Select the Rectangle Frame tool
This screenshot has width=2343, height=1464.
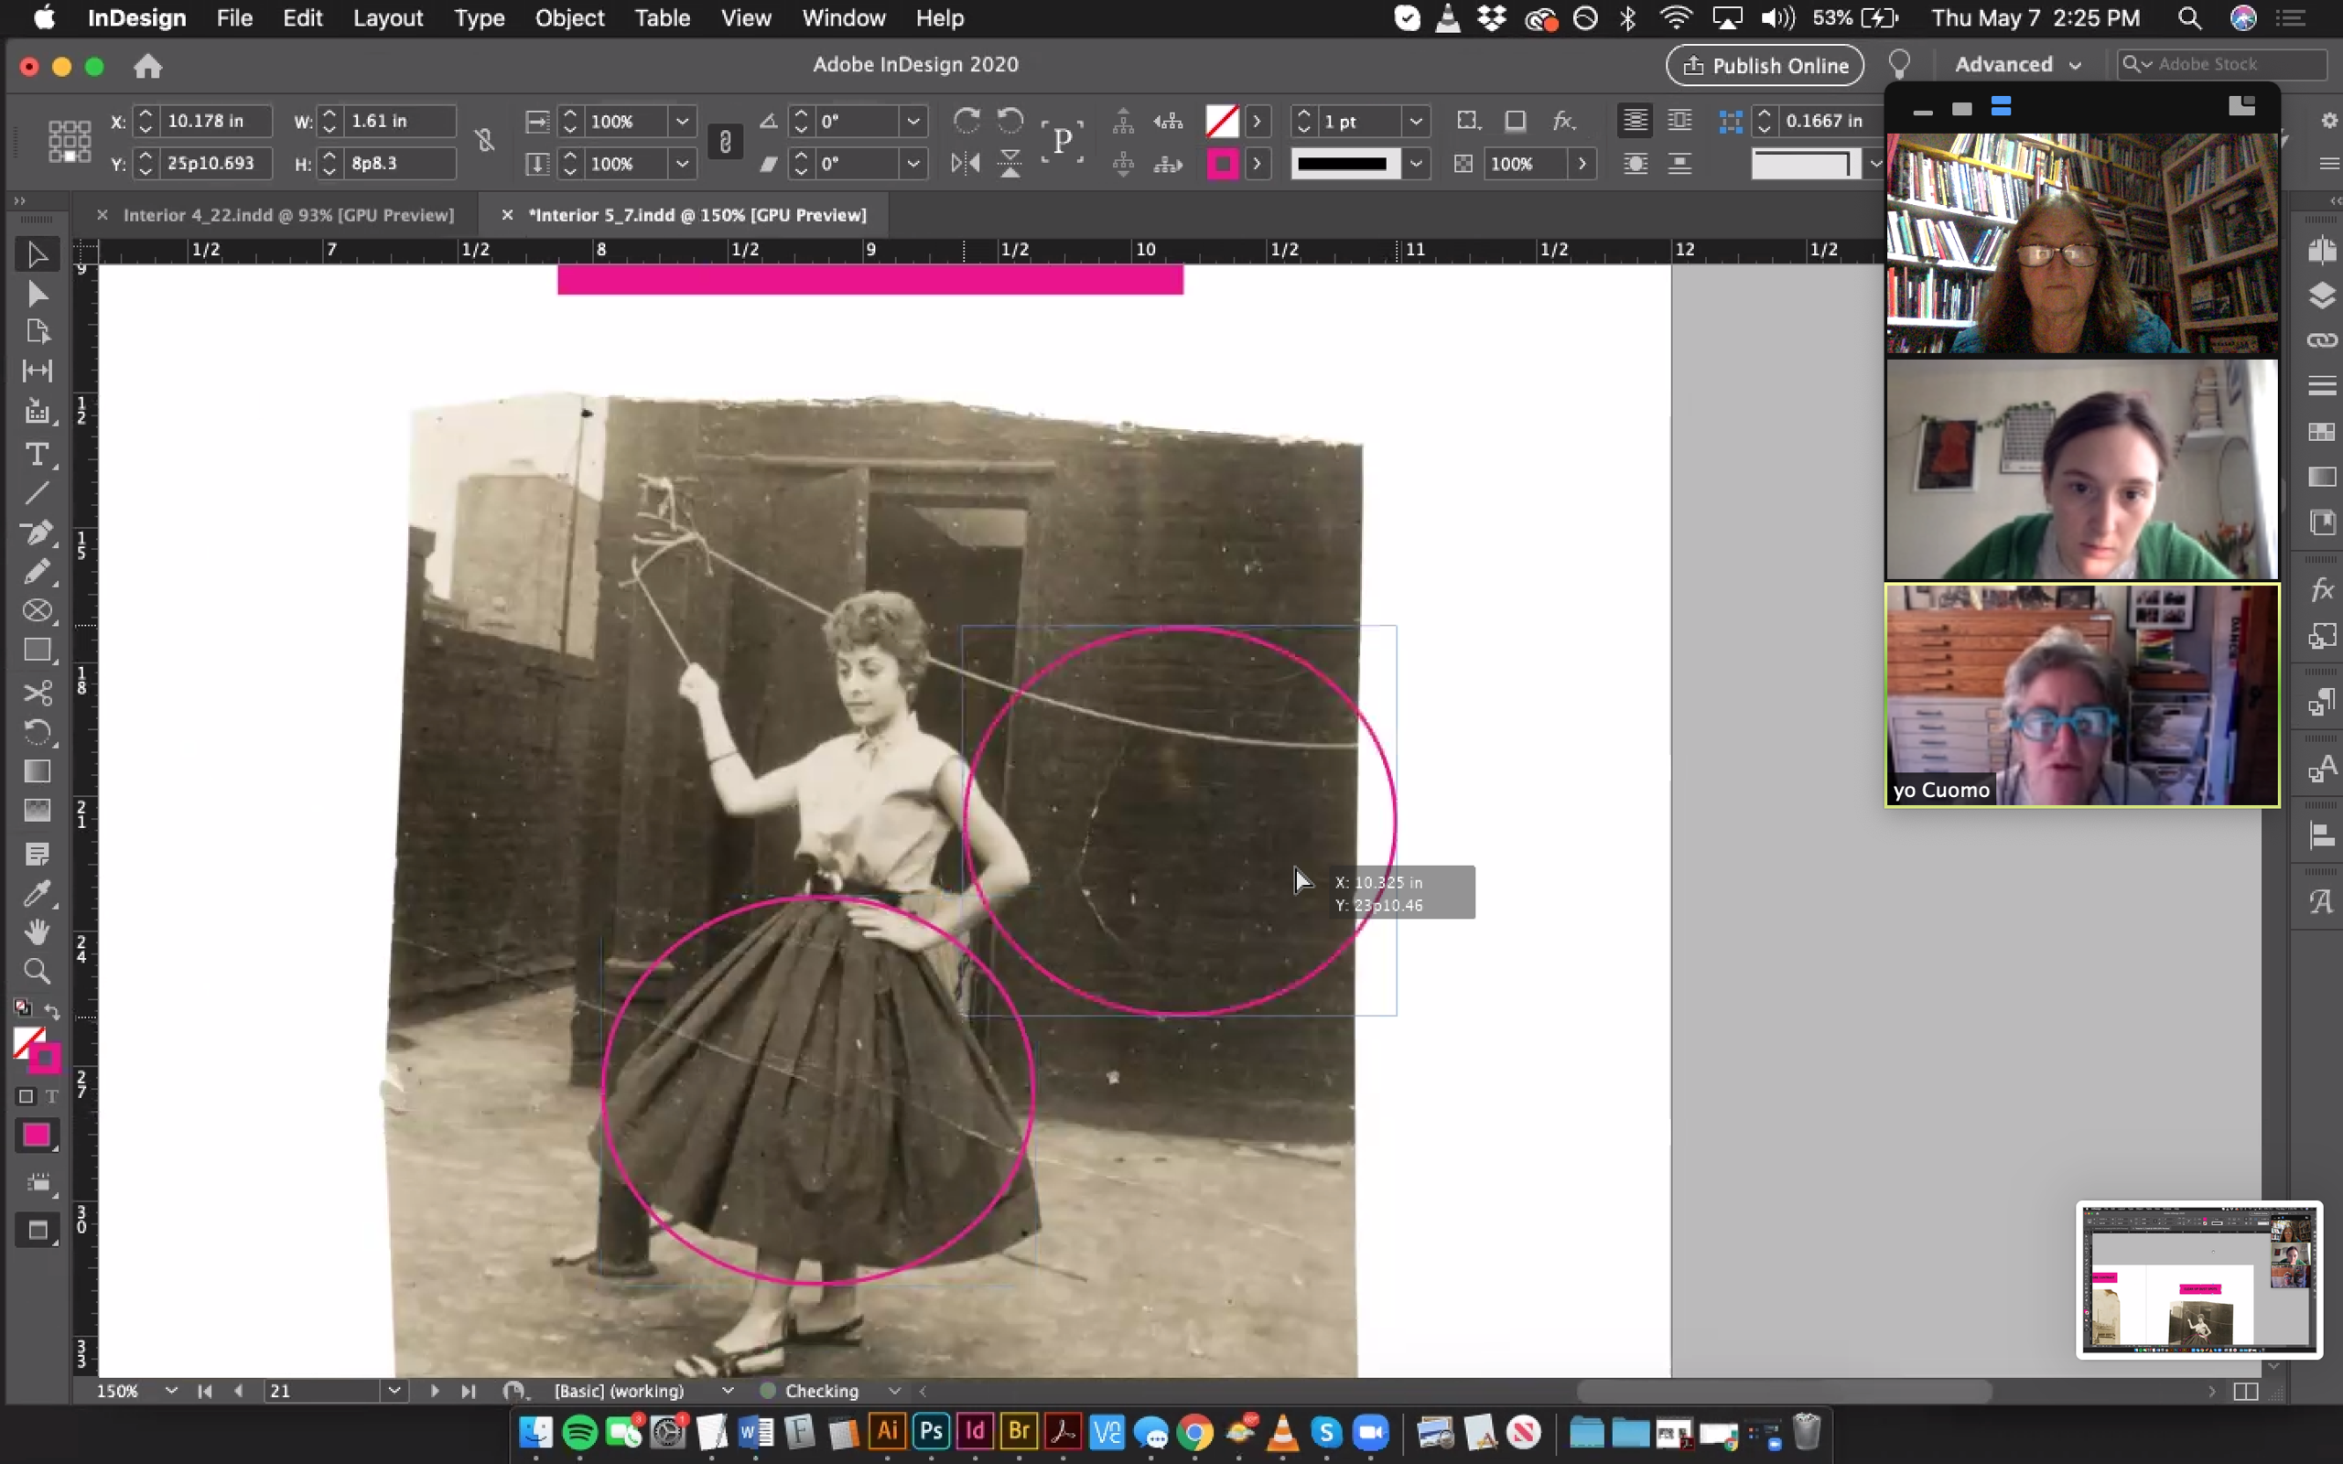coord(37,611)
